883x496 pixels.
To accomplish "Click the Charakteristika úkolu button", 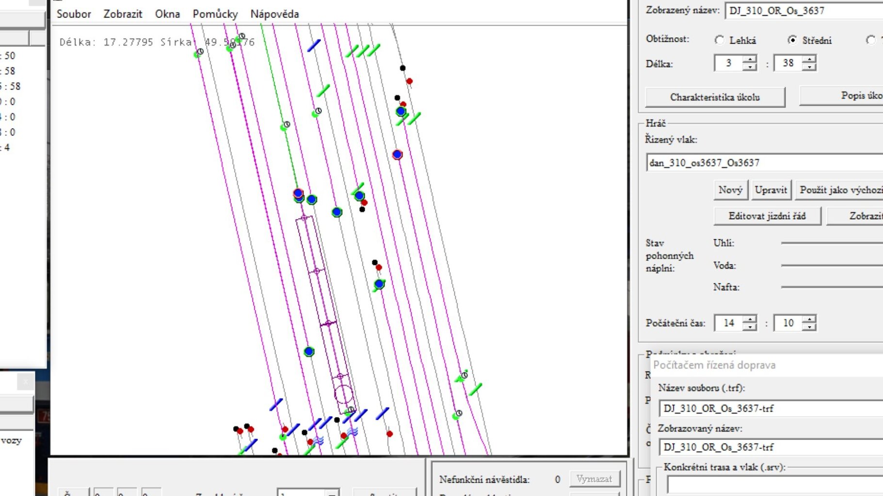I will (x=715, y=97).
